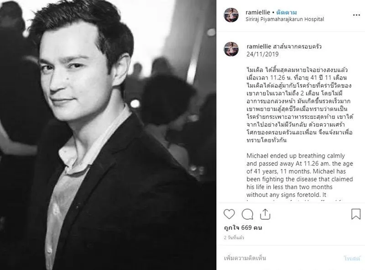This screenshot has height=270, width=365.
Task: Click the 24/11/2019 date in the caption
Action: 263,54
